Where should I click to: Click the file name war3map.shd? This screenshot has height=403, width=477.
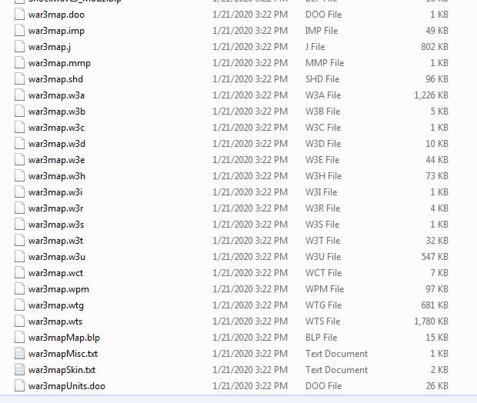[x=55, y=79]
